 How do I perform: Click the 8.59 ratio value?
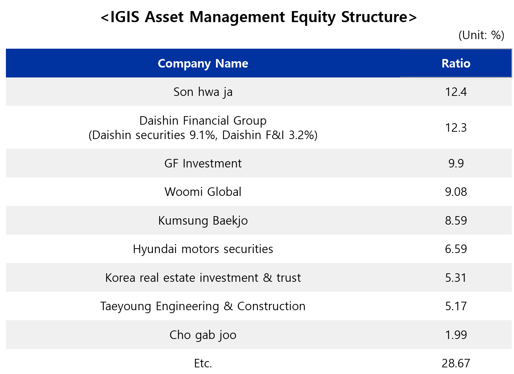456,221
